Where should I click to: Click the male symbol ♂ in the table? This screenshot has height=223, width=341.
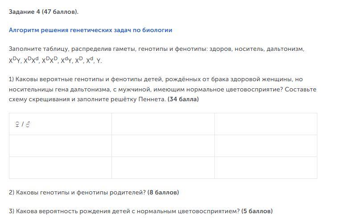[28, 124]
